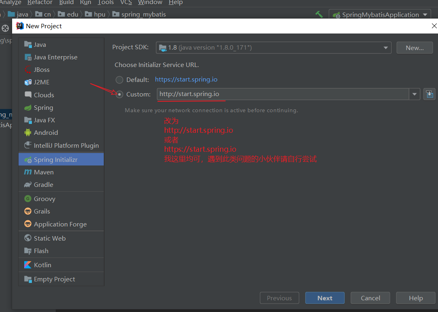The height and width of the screenshot is (312, 438).
Task: Select the Default URL radio button
Action: click(x=119, y=80)
